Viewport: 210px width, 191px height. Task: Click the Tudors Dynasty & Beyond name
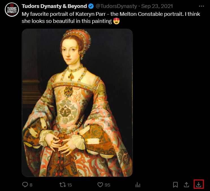pos(54,6)
